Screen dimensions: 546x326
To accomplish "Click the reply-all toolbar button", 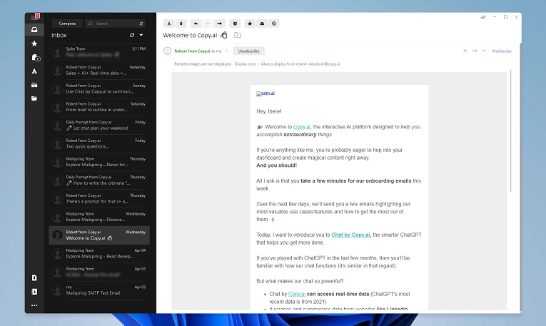I will point(208,24).
